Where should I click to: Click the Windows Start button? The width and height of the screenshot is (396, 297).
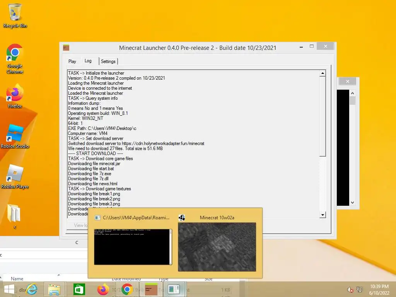point(9,289)
